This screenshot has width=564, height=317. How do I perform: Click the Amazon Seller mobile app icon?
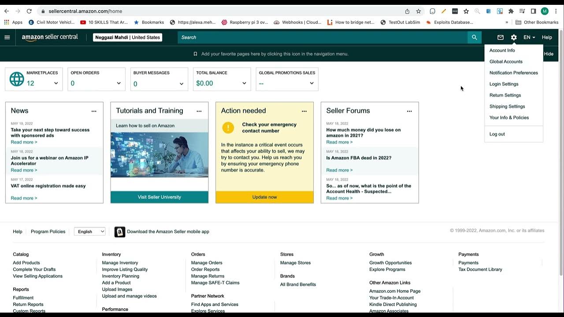click(120, 232)
